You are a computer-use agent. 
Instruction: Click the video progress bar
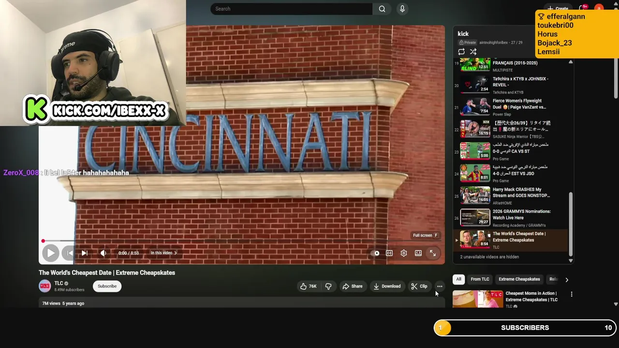(x=242, y=241)
